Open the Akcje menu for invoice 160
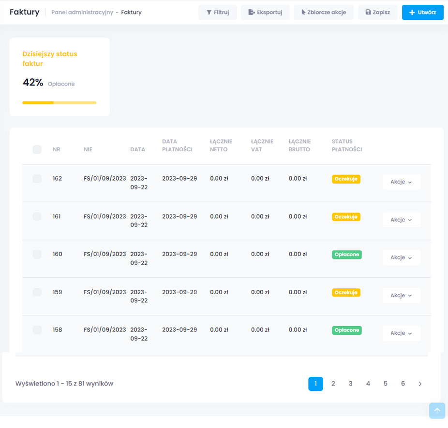The height and width of the screenshot is (428, 448). pos(401,257)
